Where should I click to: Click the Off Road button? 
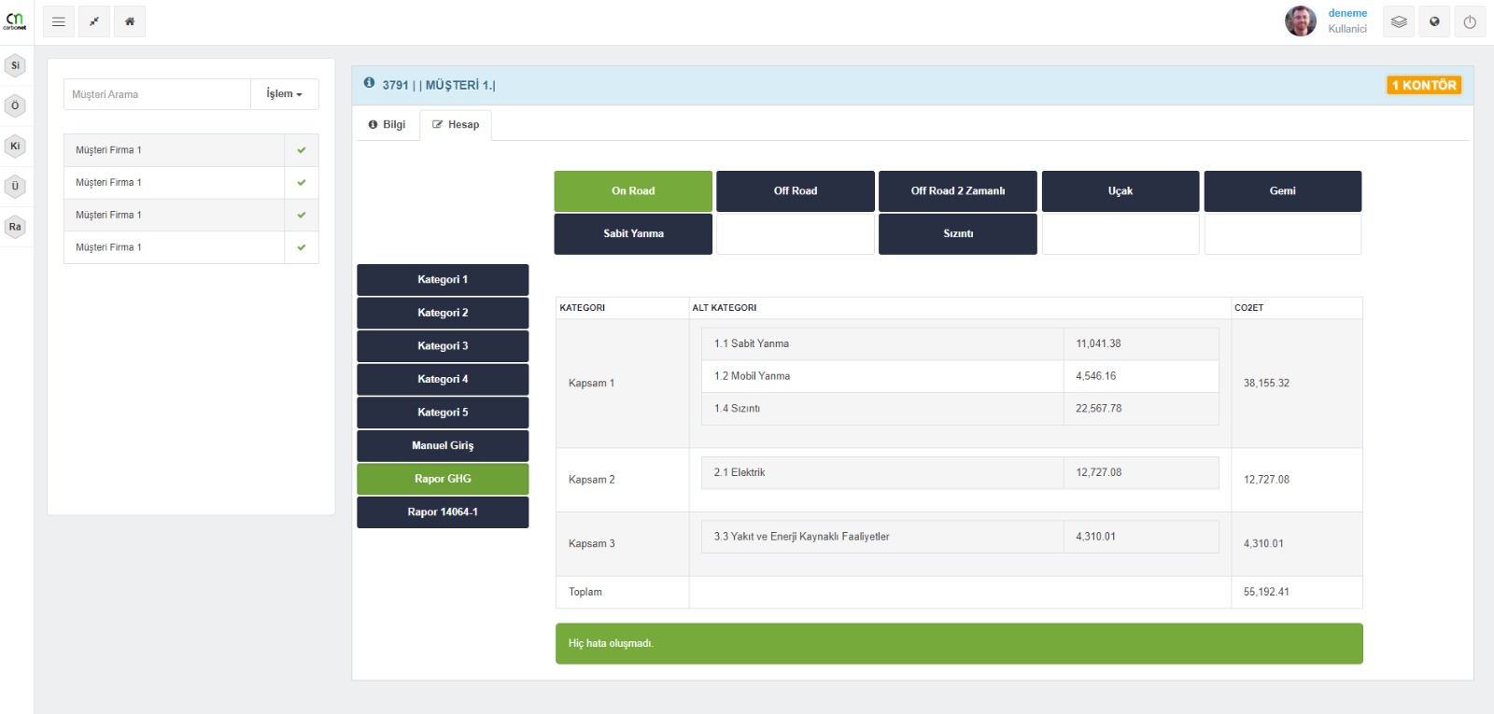796,191
